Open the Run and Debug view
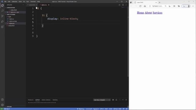 coord(2,21)
